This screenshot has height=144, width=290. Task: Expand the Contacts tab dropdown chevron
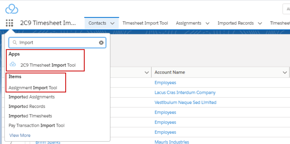pos(112,23)
